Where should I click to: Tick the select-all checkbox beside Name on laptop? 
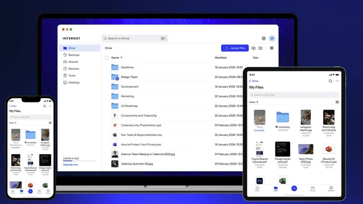click(x=107, y=58)
